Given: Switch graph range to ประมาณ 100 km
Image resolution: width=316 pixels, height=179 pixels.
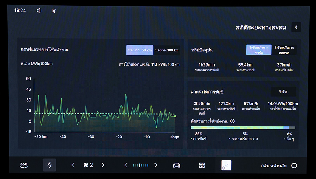Looking at the screenshot, I should tap(167, 50).
